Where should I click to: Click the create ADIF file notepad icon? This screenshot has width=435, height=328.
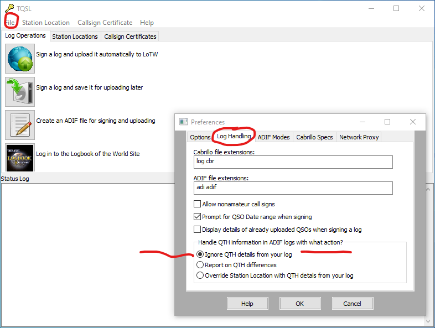tap(20, 125)
